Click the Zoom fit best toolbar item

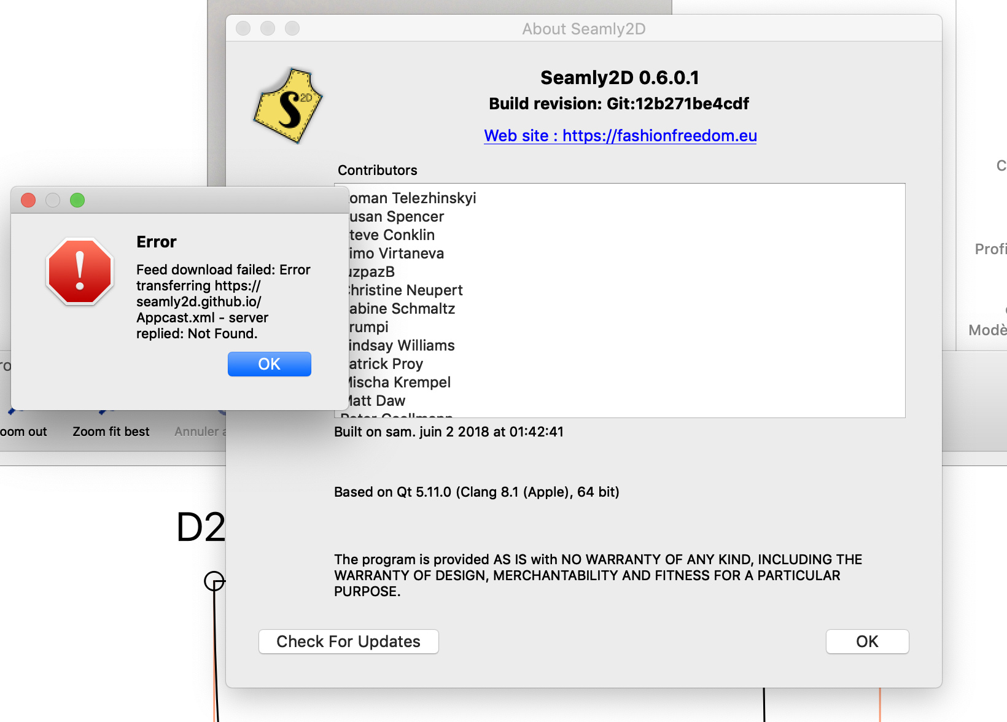click(111, 432)
